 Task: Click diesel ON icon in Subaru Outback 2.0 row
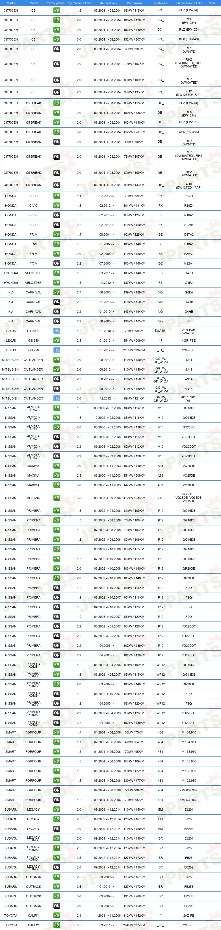[57, 906]
